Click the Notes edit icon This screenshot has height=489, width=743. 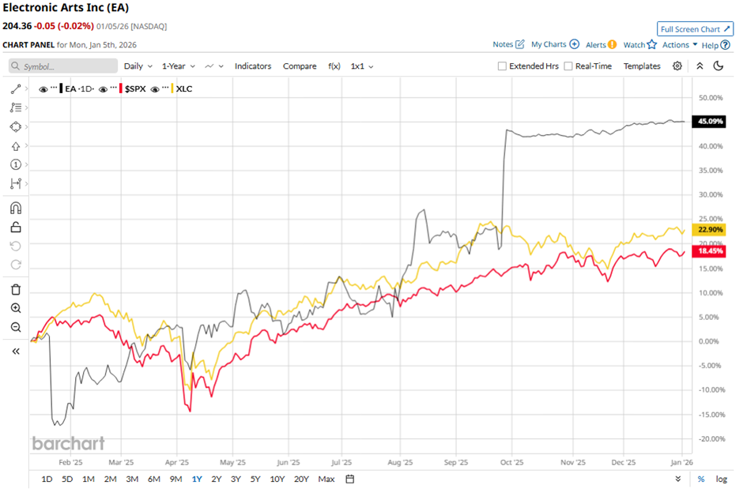(x=520, y=44)
